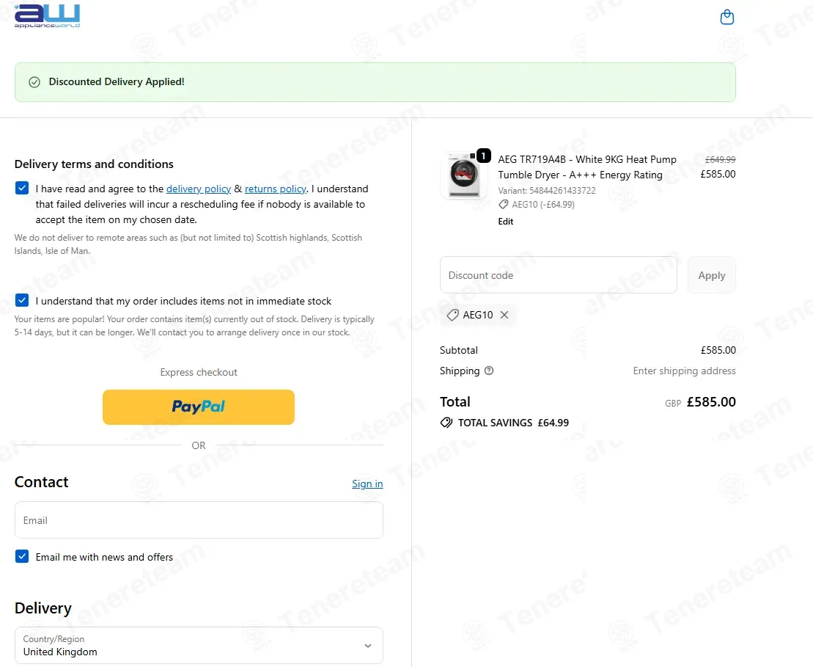Viewport: 813px width, 667px height.
Task: Expand the Country/Region dropdown
Action: 198,645
